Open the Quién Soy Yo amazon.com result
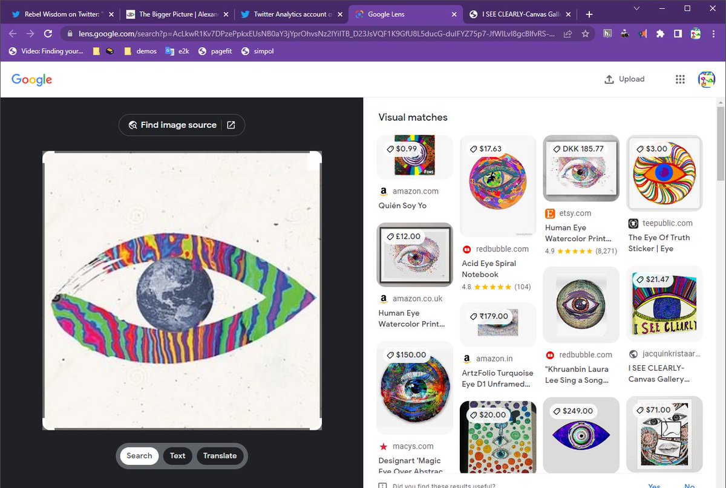This screenshot has height=488, width=726. tap(414, 157)
